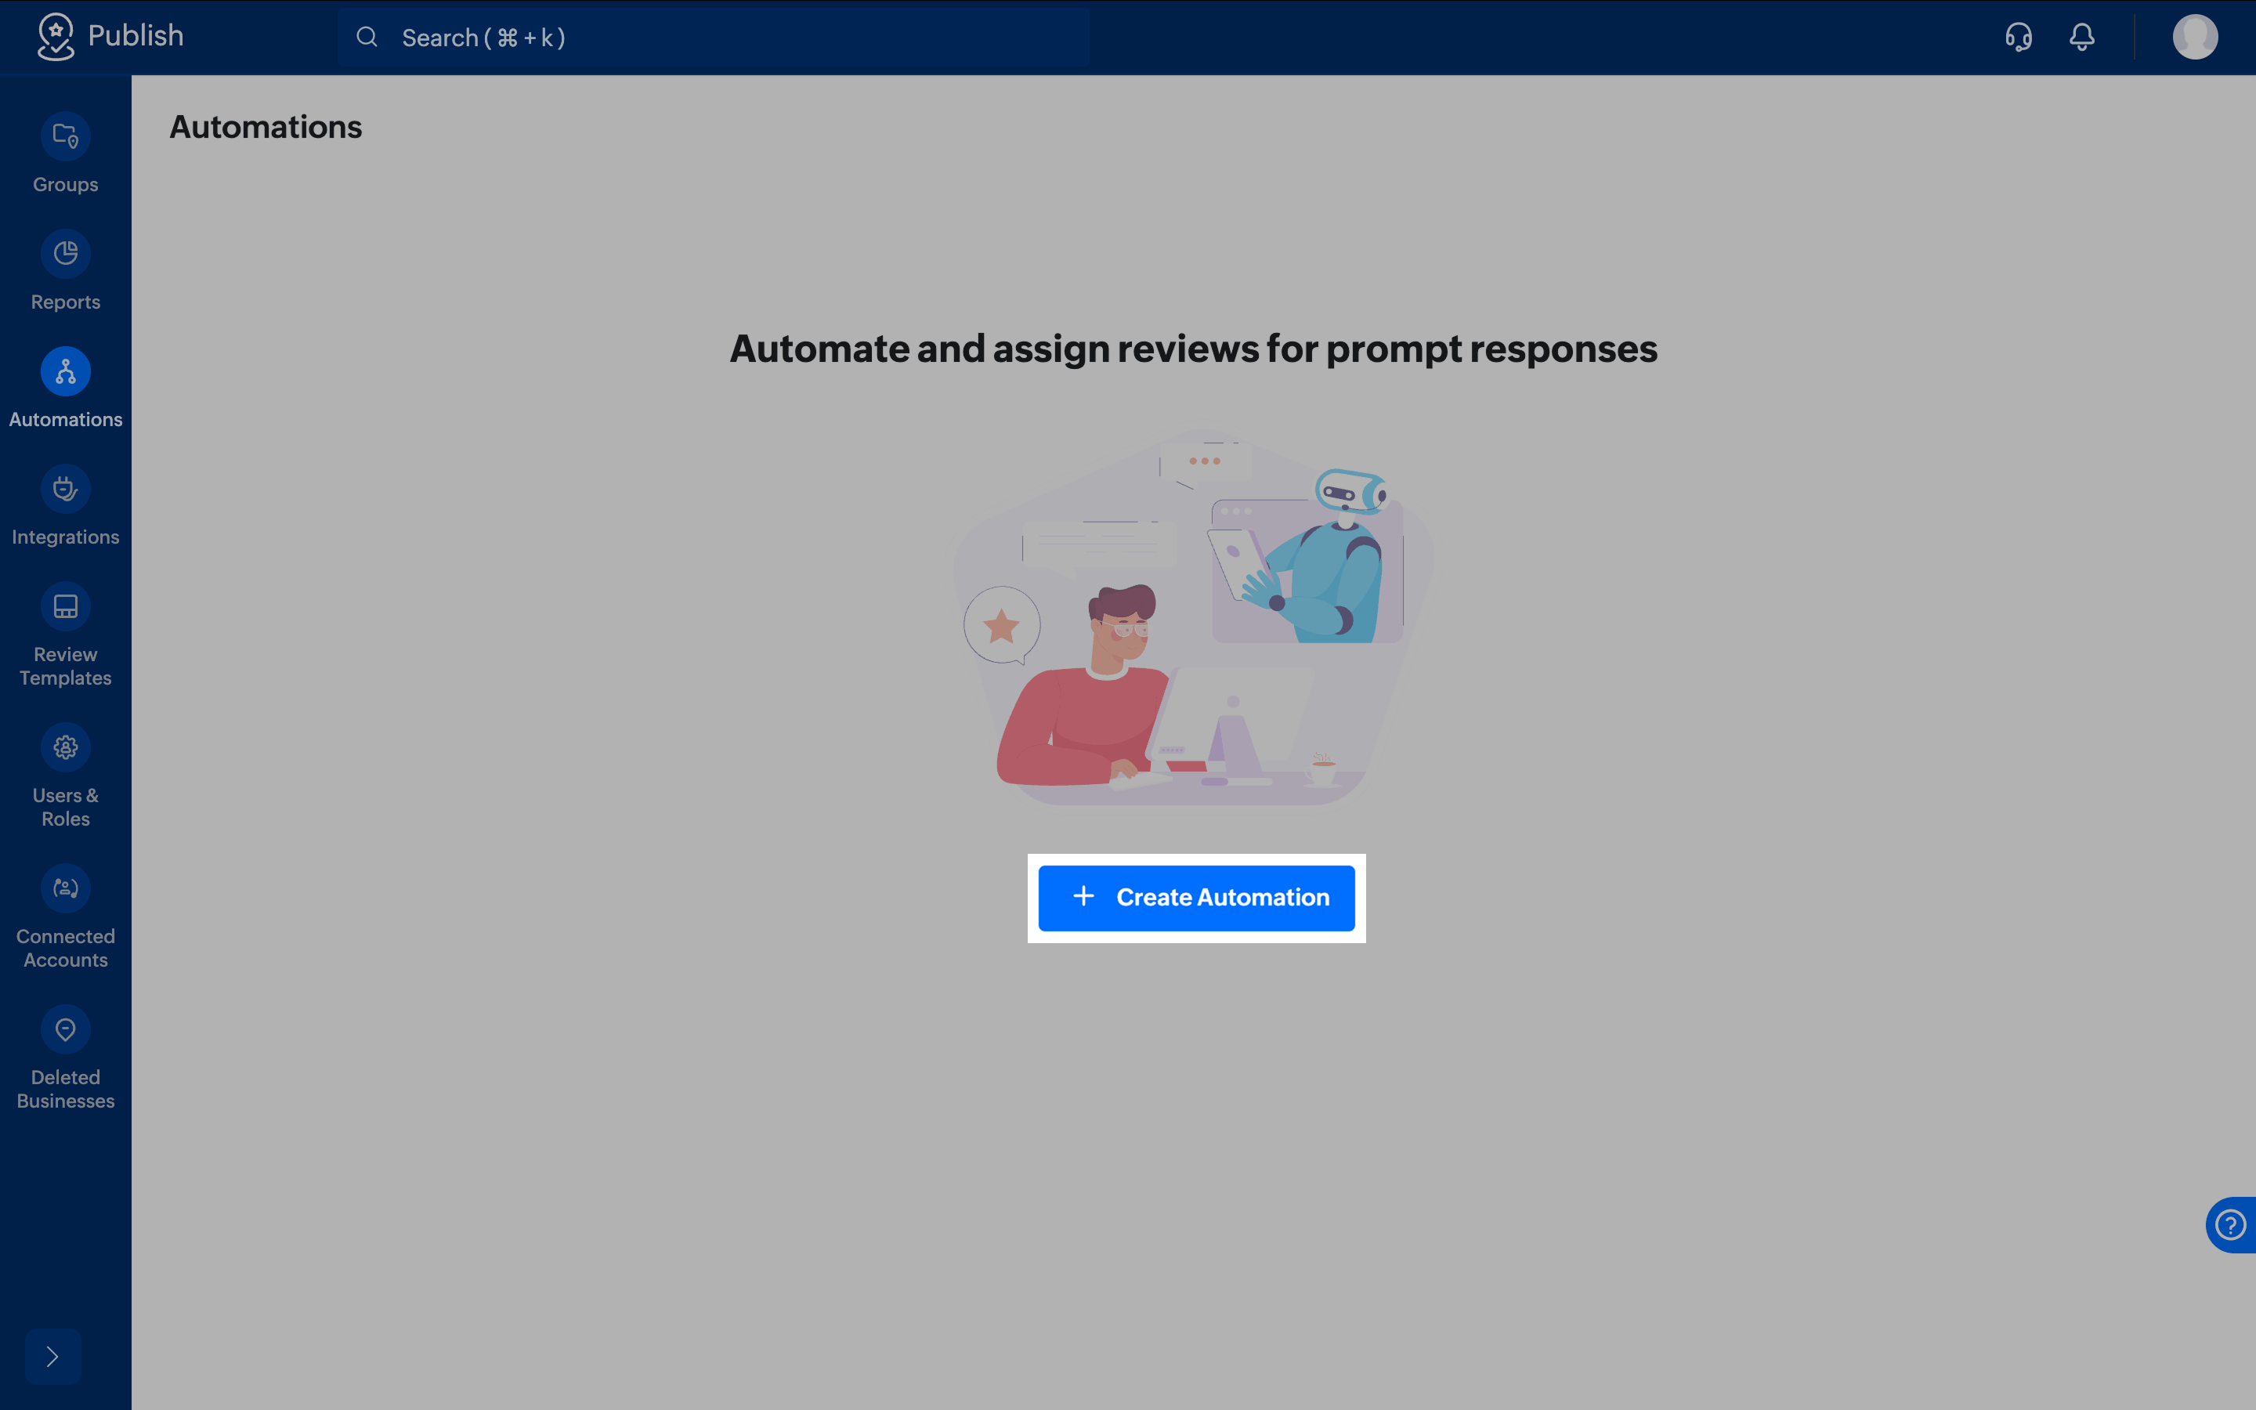Open the Integrations plug icon
The height and width of the screenshot is (1410, 2256).
[65, 489]
